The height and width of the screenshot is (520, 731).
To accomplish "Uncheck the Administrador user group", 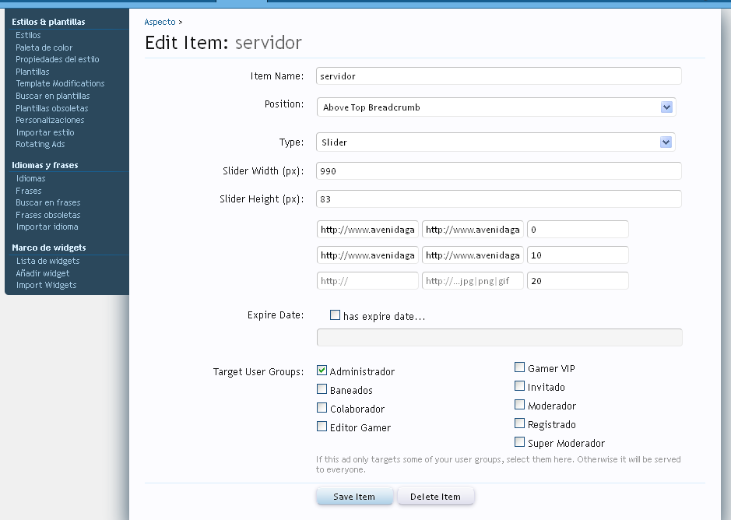I will [322, 371].
